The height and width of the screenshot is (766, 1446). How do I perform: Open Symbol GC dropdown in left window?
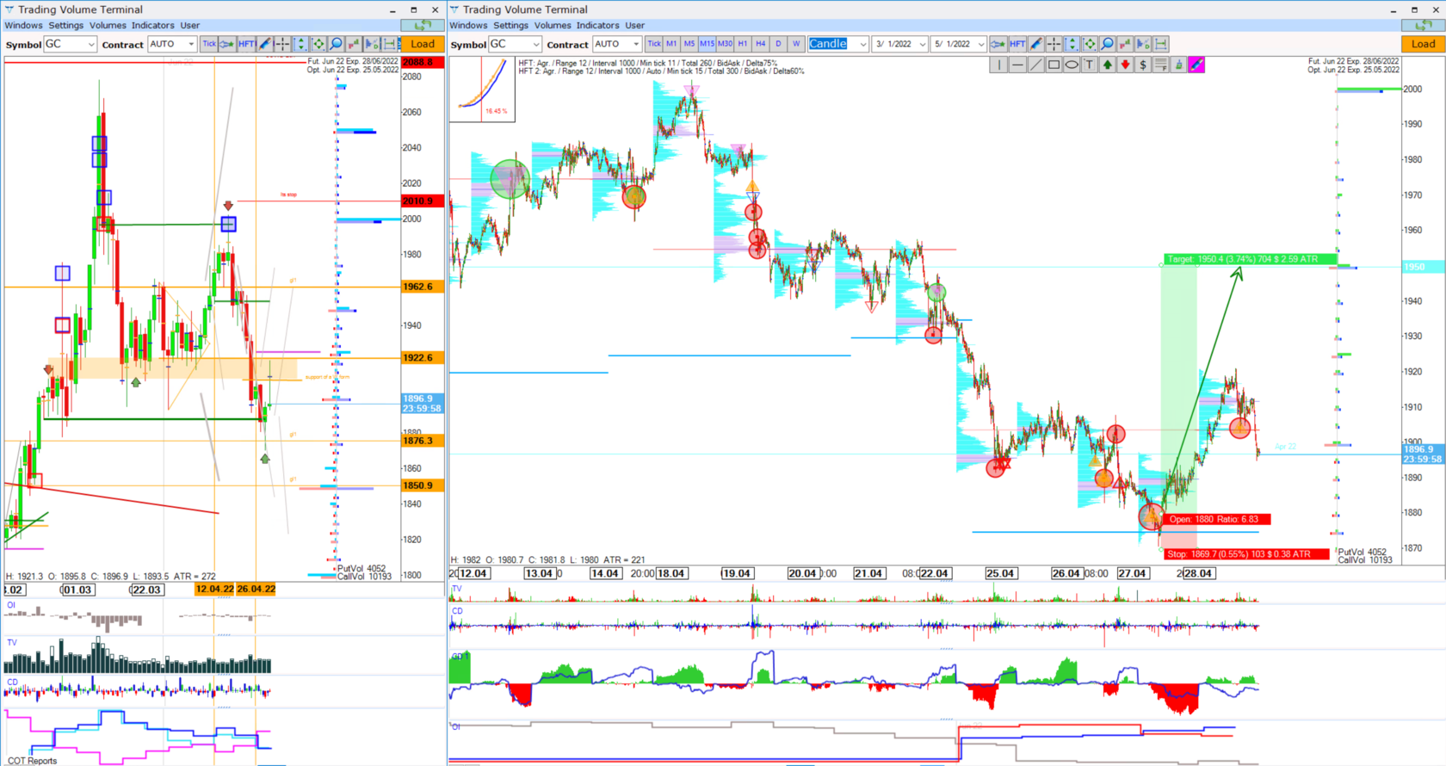(x=71, y=44)
